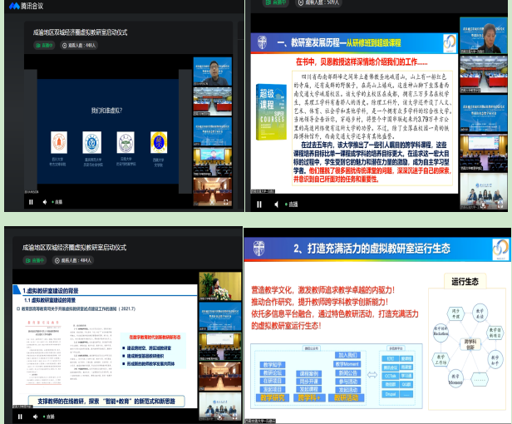The height and width of the screenshot is (424, 512).
Task: Select red-table conference hall thumbnail in 509-viewer stream
Action: tap(484, 74)
